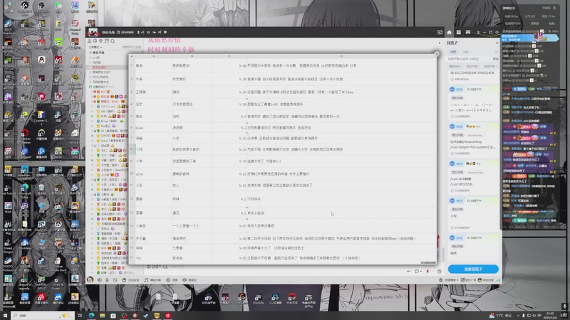Click the taskbar search box
This screenshot has width=570, height=320.
[x=43, y=316]
